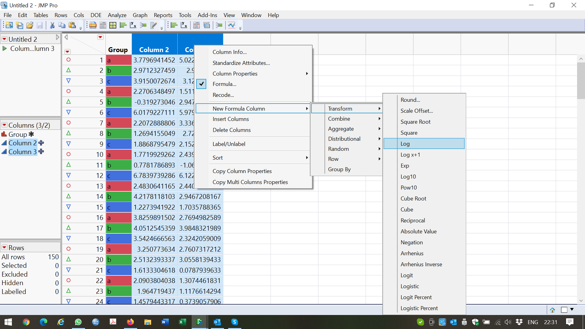Open the Columns panel red triangle menu

5,125
